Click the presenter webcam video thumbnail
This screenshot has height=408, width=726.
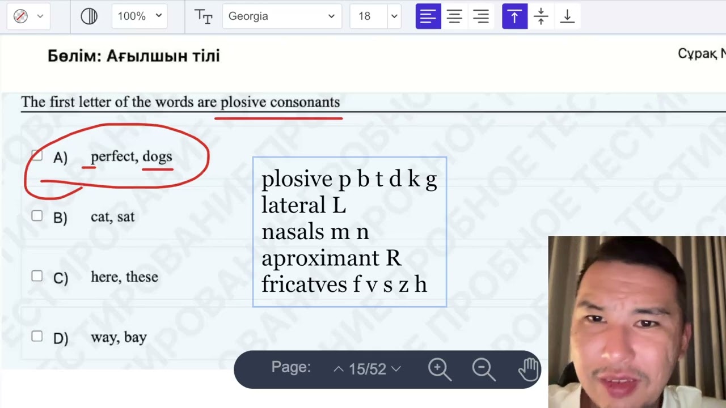click(637, 322)
